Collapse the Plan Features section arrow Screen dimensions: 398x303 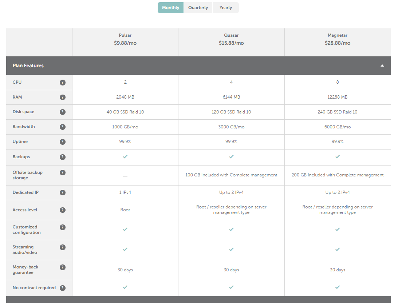pos(382,66)
